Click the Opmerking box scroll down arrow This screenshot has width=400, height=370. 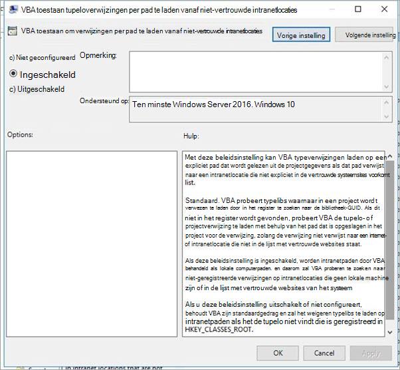386,87
